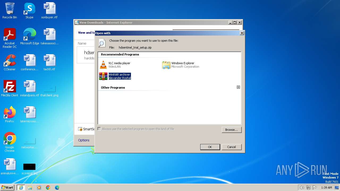This screenshot has height=191, width=340.
Task: Open Acrobat Reader DC shortcut
Action: 10,38
